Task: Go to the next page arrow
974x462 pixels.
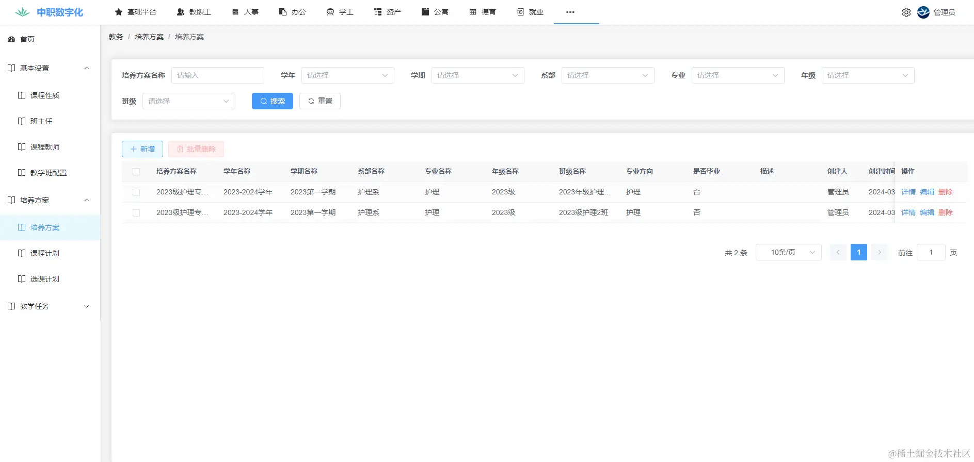Action: [880, 252]
